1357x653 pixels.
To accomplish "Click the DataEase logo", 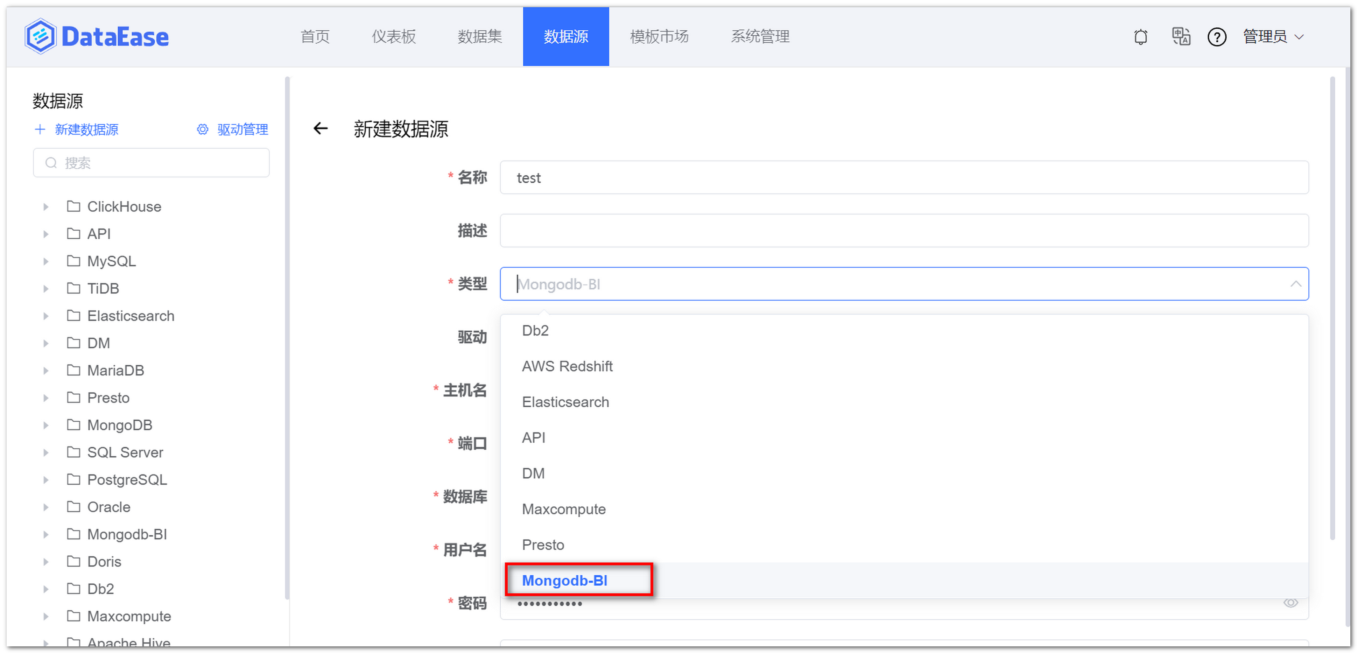I will (97, 36).
